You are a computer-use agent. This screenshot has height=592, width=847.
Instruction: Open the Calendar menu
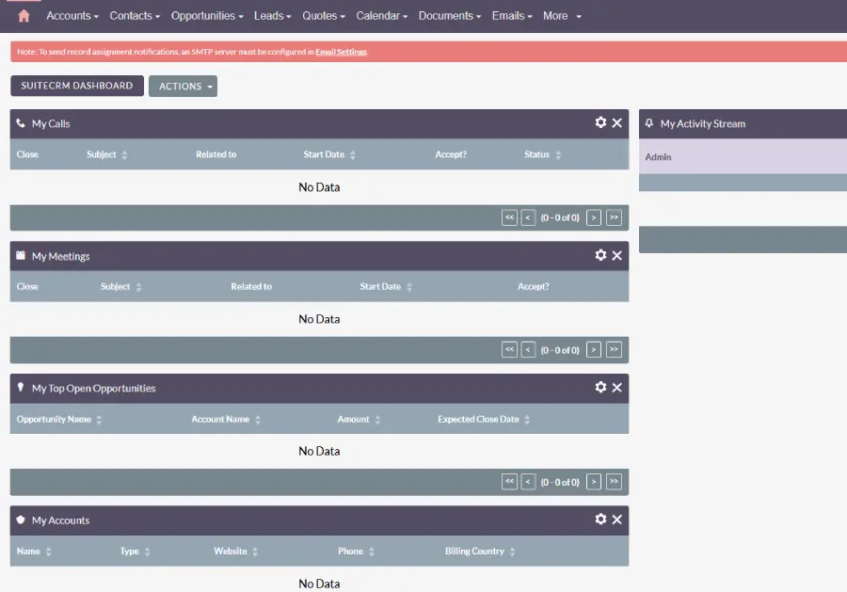tap(381, 16)
